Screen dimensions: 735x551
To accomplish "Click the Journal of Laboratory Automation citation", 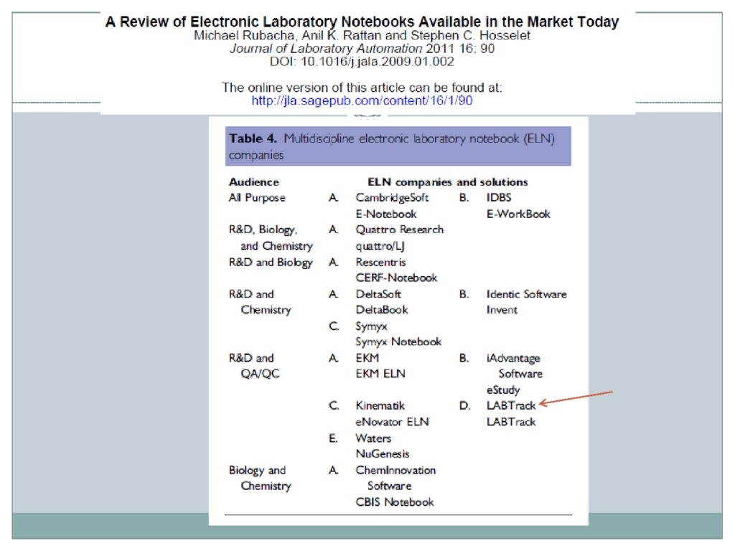I will click(362, 49).
